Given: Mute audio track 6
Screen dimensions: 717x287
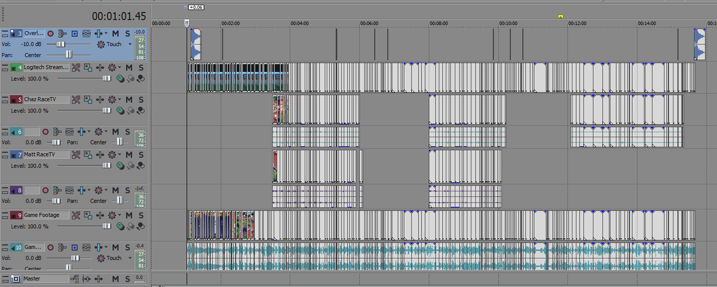Looking at the screenshot, I should tap(115, 132).
